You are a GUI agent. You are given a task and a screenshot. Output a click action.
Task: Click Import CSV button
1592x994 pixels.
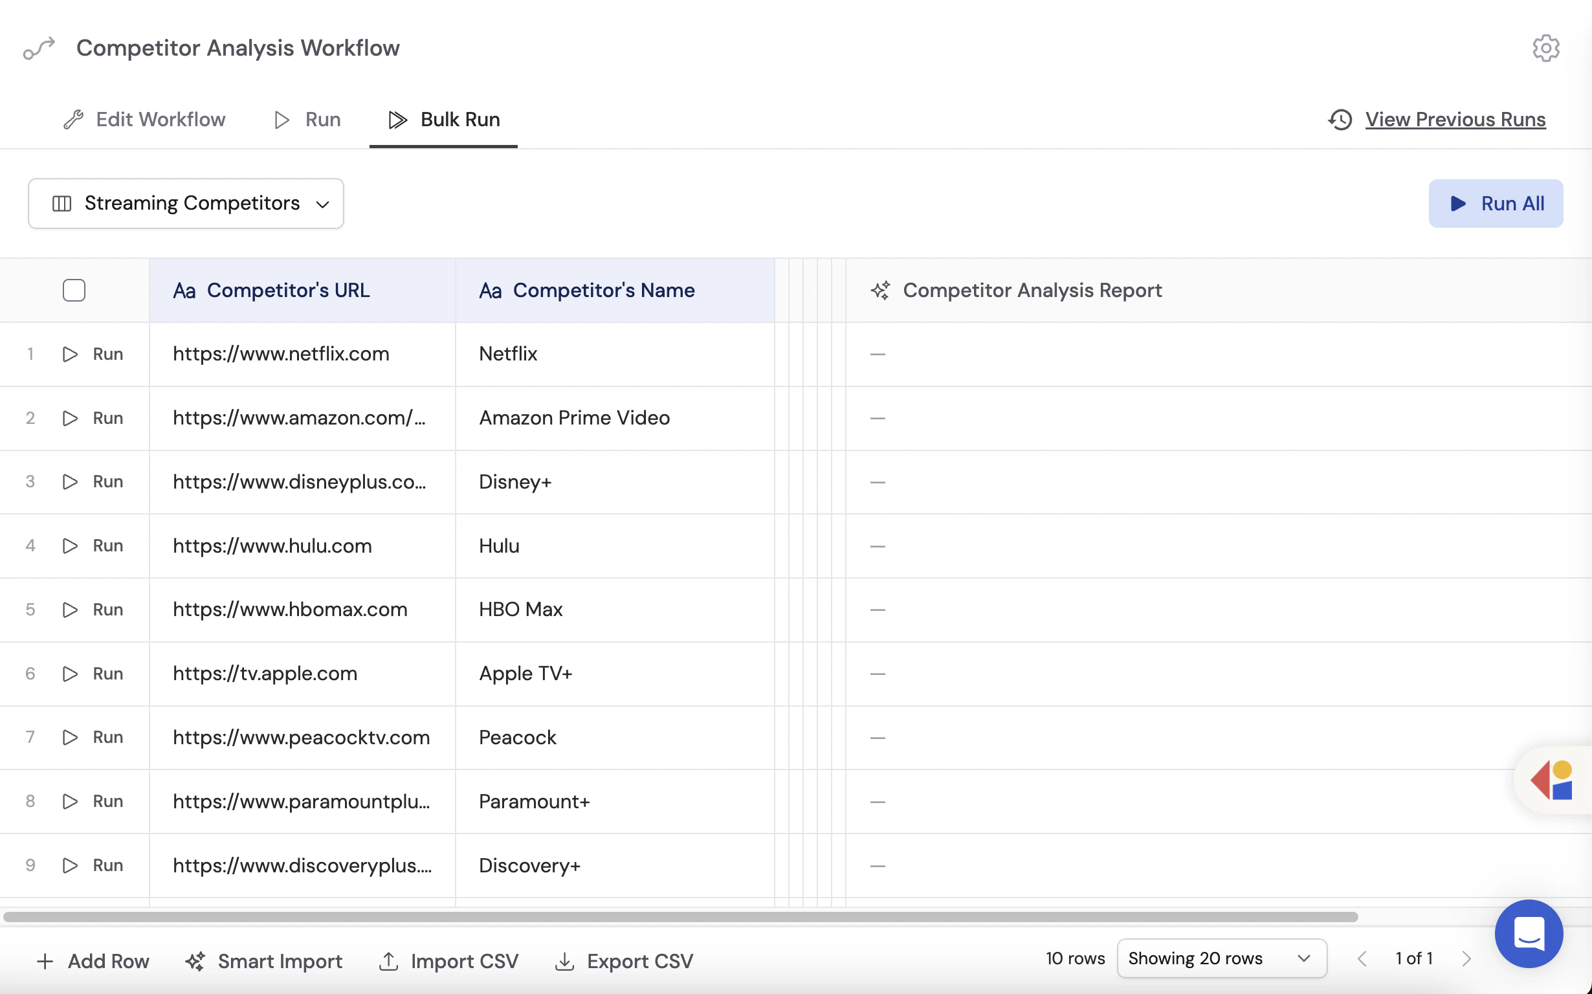448,961
